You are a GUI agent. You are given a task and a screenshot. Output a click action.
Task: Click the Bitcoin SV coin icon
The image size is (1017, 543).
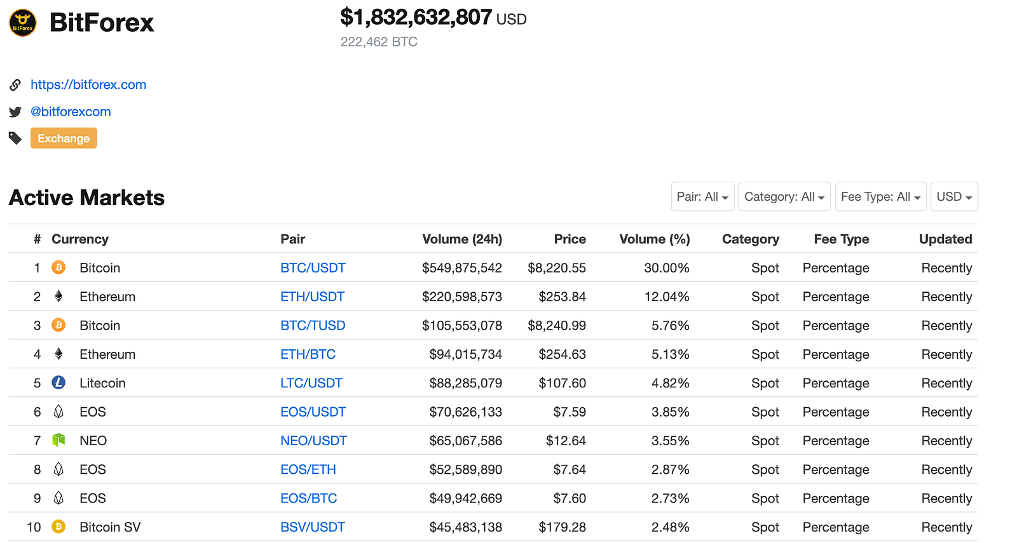58,526
